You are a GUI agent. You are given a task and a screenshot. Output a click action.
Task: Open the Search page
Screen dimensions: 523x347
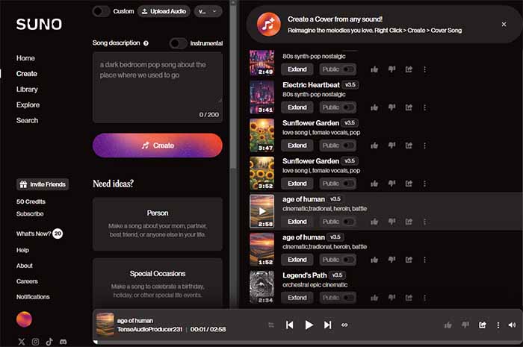[x=27, y=121]
